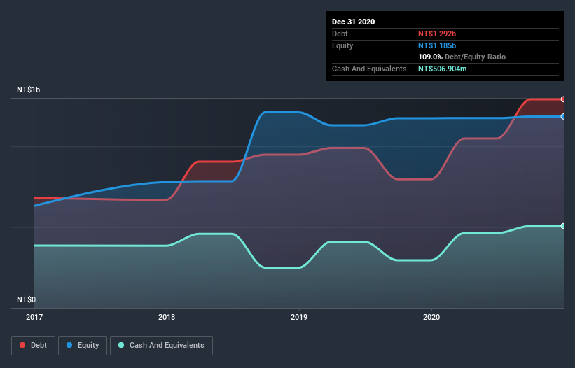Click the Cash And Equivalents tooltip row label
Image resolution: width=575 pixels, height=368 pixels.
click(369, 69)
